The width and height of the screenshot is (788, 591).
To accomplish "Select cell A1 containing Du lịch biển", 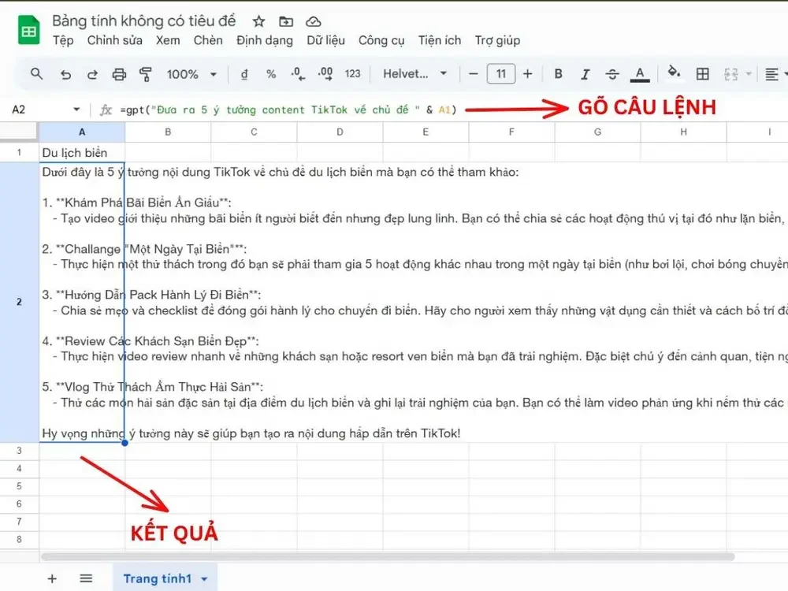I will click(82, 152).
